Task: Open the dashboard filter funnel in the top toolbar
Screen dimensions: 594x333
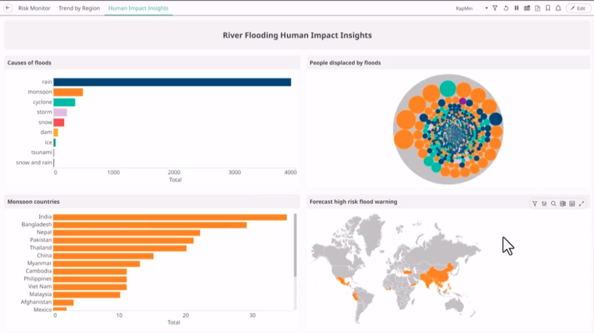Action: click(495, 8)
